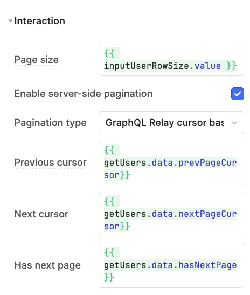Click the Pagination type label
This screenshot has width=250, height=295.
tap(51, 123)
